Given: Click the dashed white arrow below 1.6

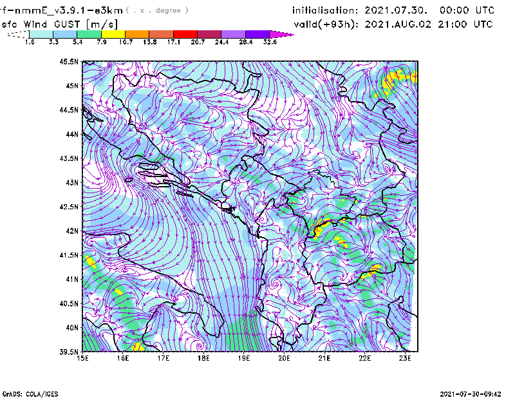Looking at the screenshot, I should [18, 34].
